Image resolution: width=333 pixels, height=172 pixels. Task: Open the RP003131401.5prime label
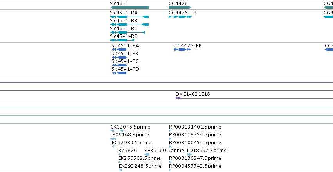(195, 127)
